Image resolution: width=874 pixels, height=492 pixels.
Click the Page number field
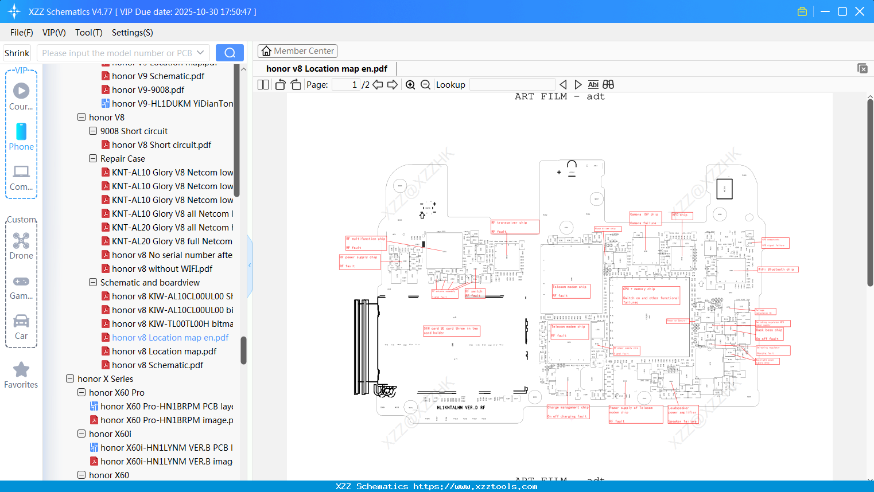346,85
